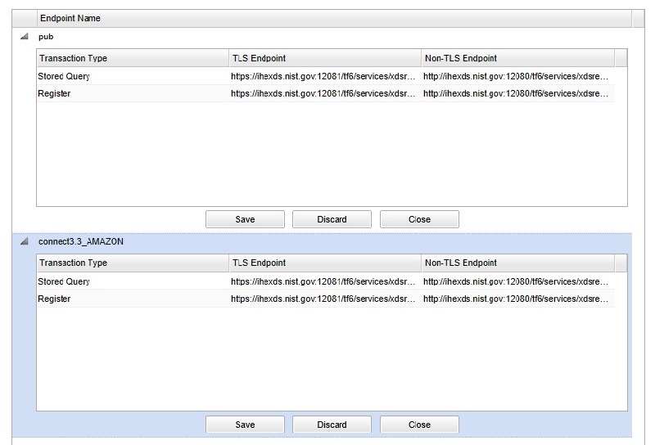Viewport: 655px width, 445px height.
Task: Click TLS Endpoint header in pub table
Action: coord(324,58)
